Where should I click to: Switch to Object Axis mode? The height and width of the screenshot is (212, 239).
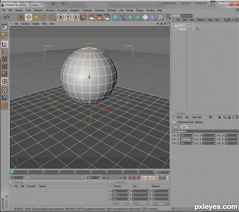[x=4, y=52]
